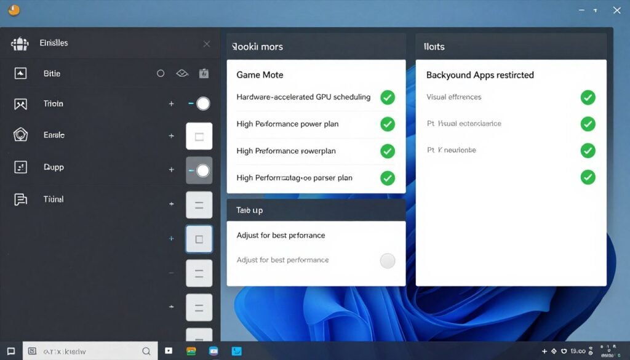Open the Iloits panel header
630x360 pixels.
tap(511, 47)
